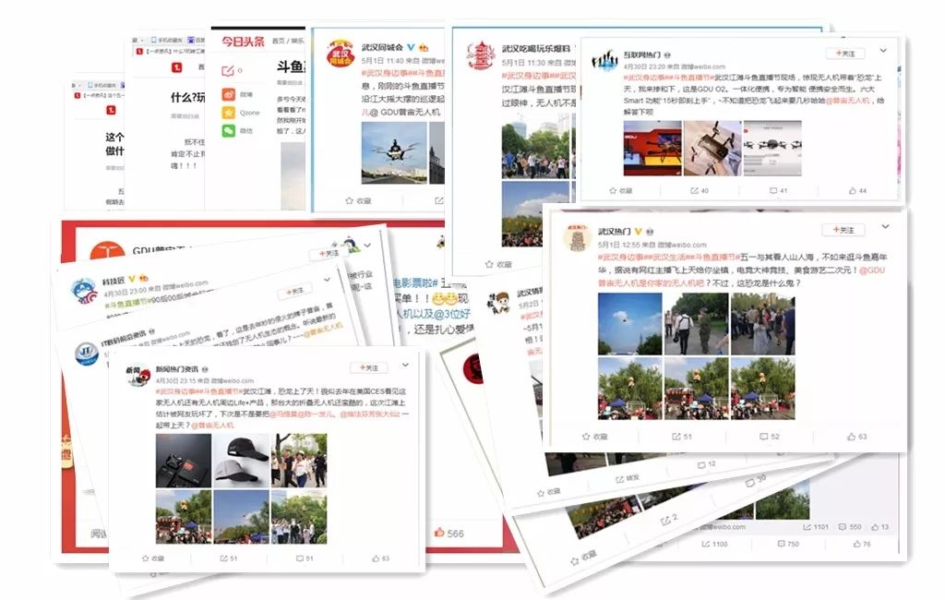
Task: Favorite the 新闻热门资讯 post via 收藏
Action: [152, 558]
